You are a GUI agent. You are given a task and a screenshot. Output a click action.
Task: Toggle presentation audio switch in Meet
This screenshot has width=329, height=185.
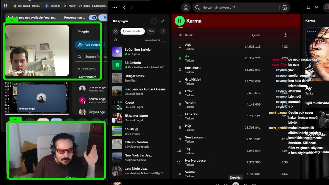click(93, 17)
